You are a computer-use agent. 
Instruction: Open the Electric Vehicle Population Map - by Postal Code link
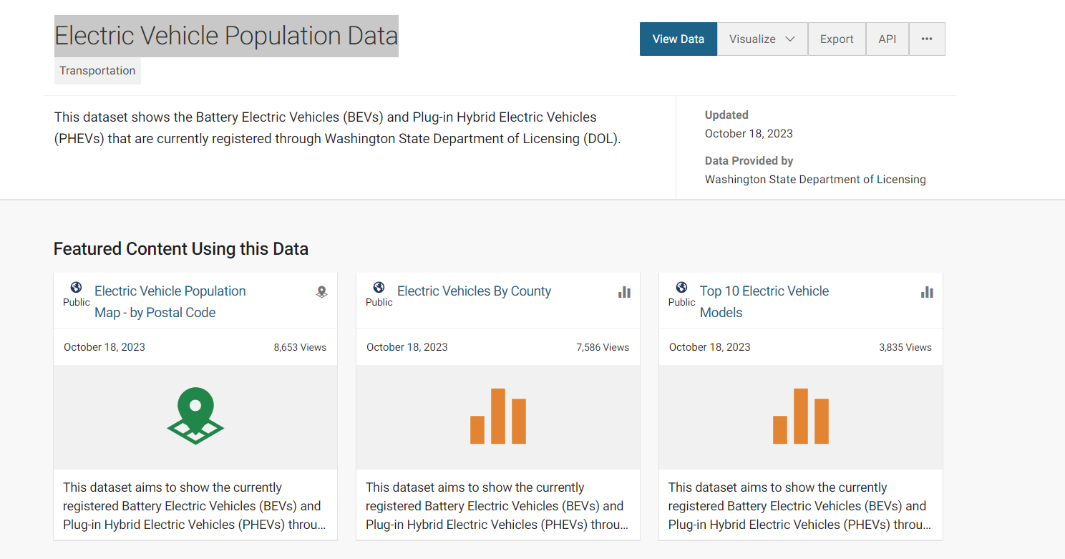(170, 301)
